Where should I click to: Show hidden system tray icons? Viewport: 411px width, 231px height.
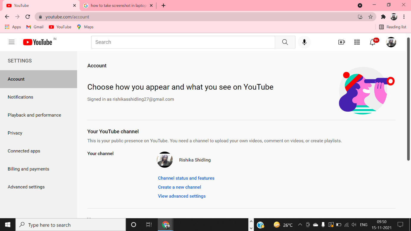[x=300, y=225]
